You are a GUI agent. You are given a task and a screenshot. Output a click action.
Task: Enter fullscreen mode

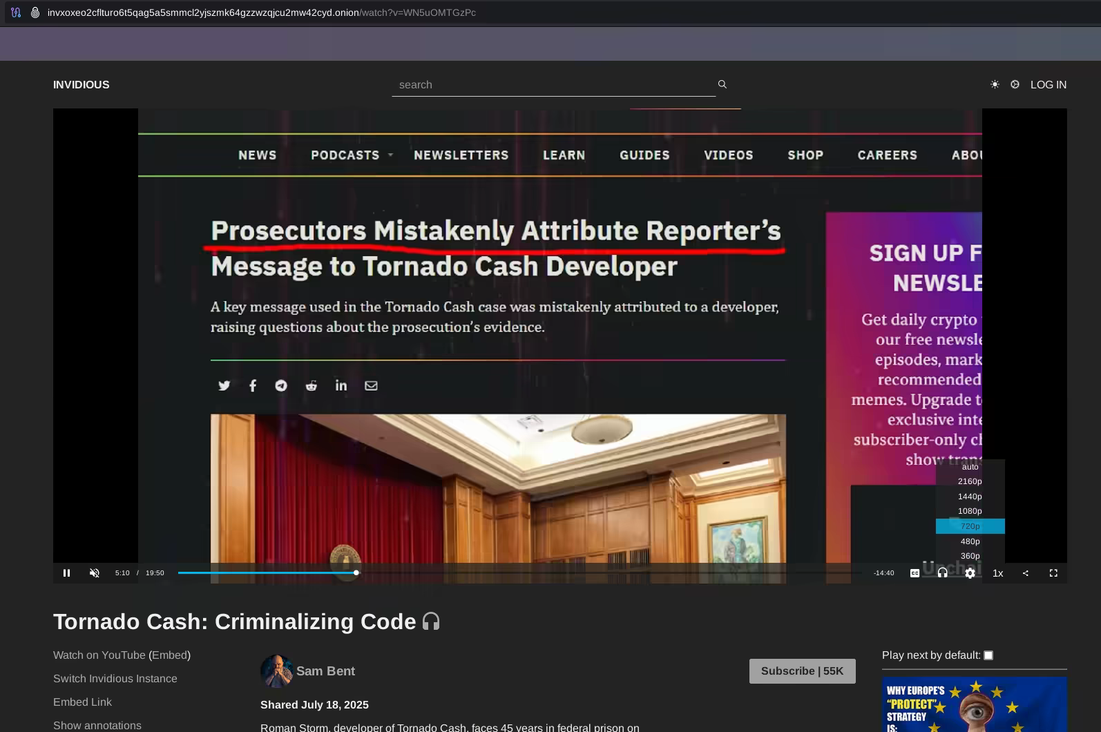point(1053,573)
